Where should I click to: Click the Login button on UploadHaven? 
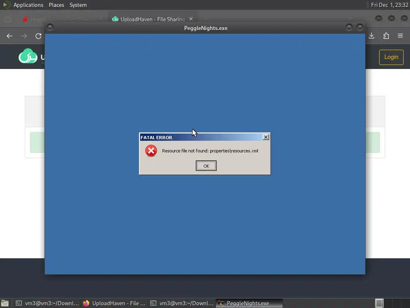tap(391, 57)
